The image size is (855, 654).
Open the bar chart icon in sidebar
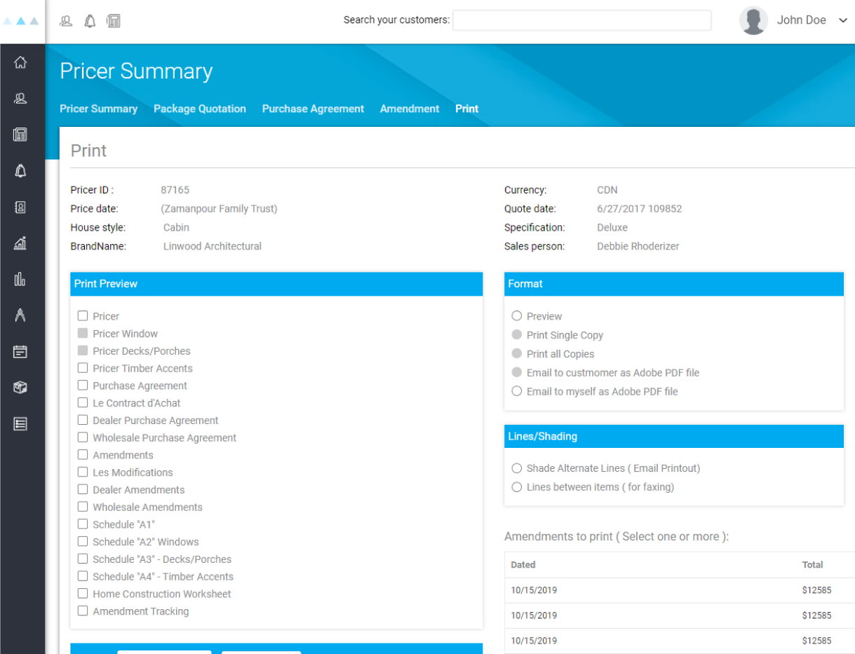pyautogui.click(x=20, y=279)
